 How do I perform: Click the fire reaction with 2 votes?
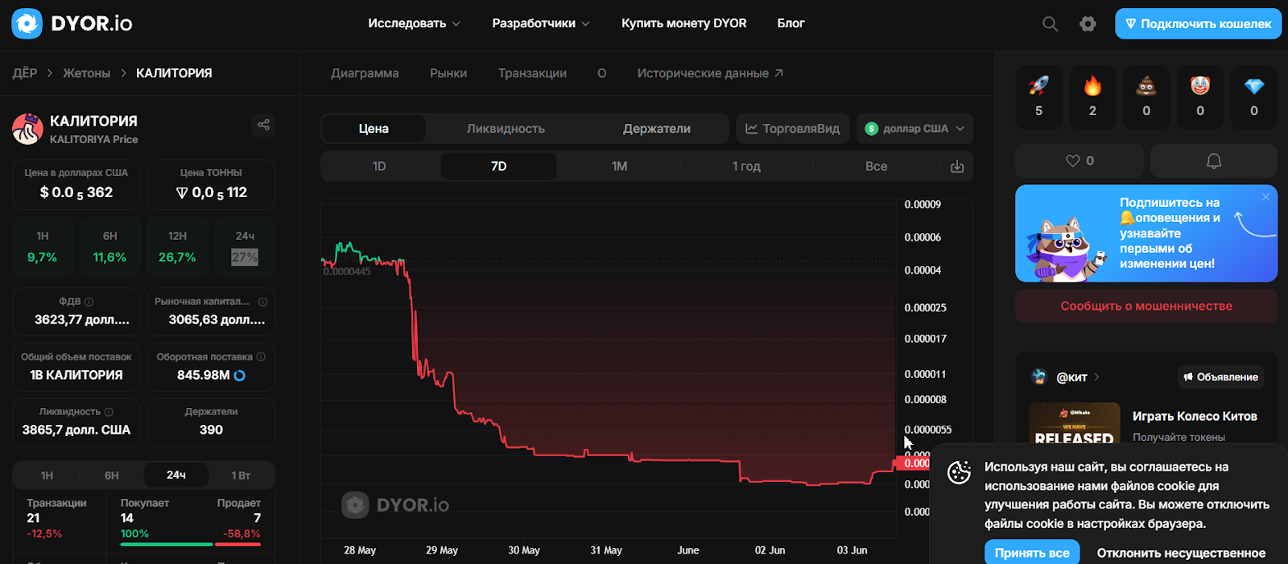click(1092, 97)
